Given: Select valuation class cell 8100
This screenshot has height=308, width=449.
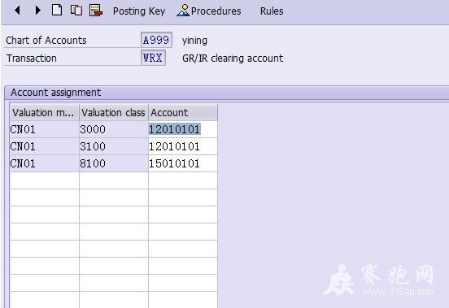Looking at the screenshot, I should pyautogui.click(x=114, y=163).
